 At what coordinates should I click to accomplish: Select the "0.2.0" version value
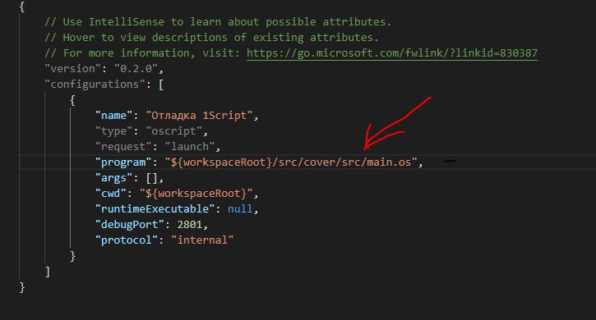(x=136, y=69)
